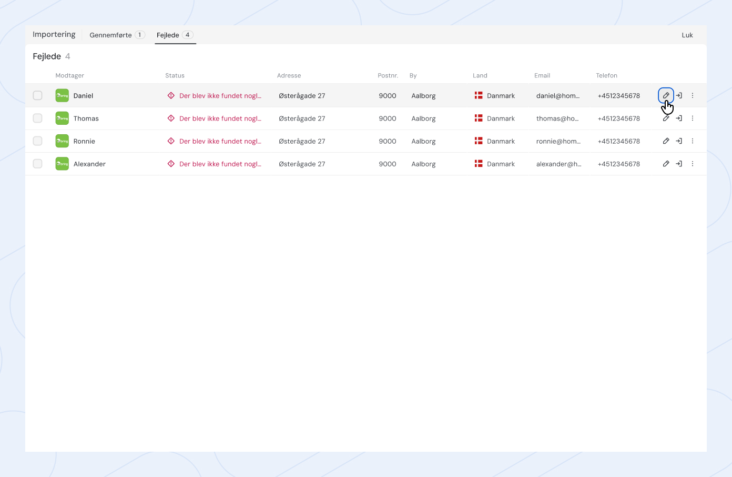Click Daniel's address Østerågade 27

click(x=302, y=96)
